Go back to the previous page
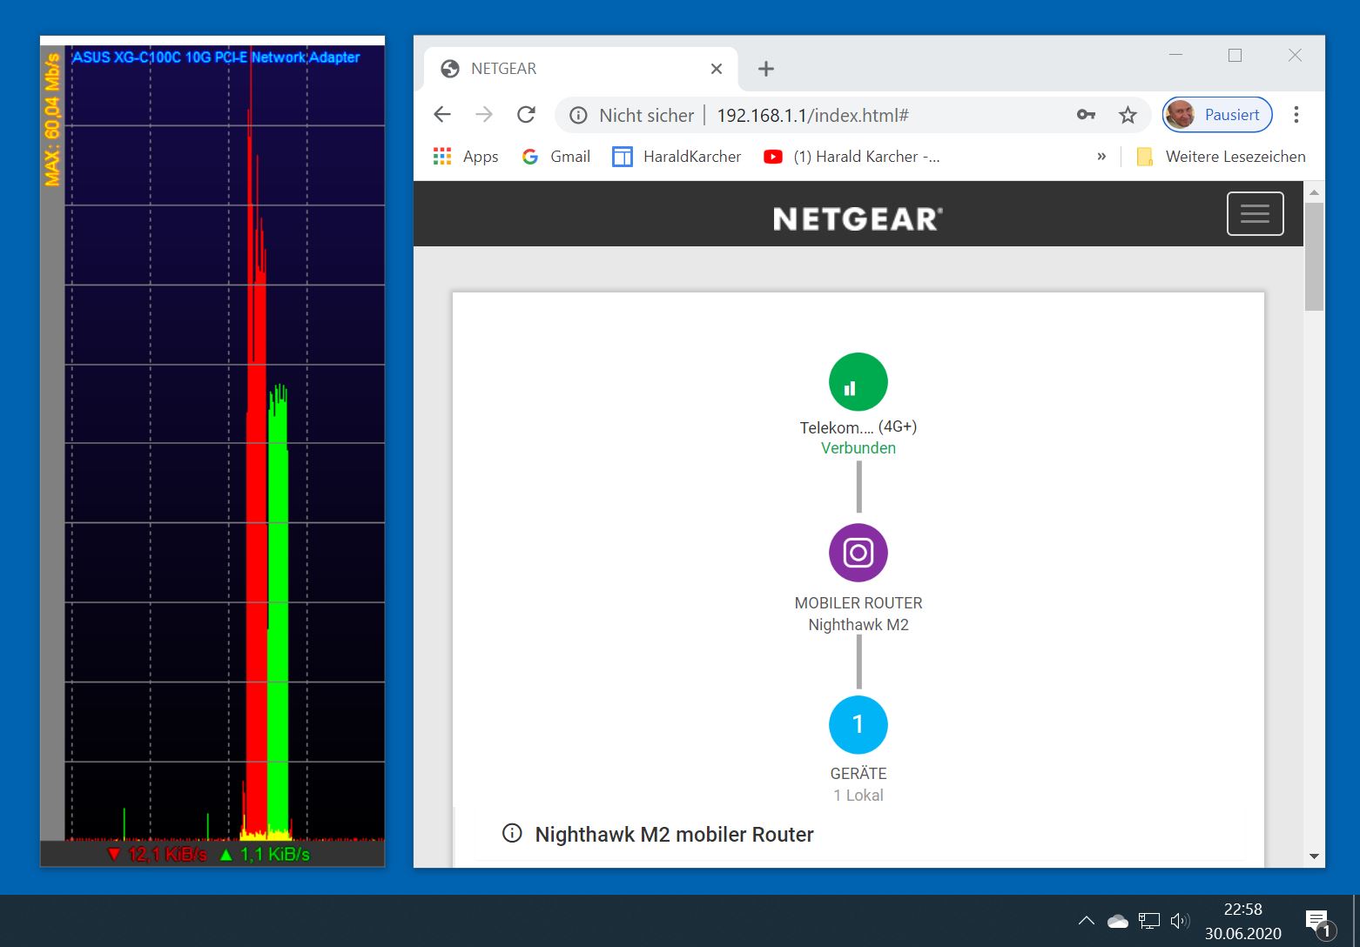This screenshot has height=947, width=1360. tap(442, 115)
